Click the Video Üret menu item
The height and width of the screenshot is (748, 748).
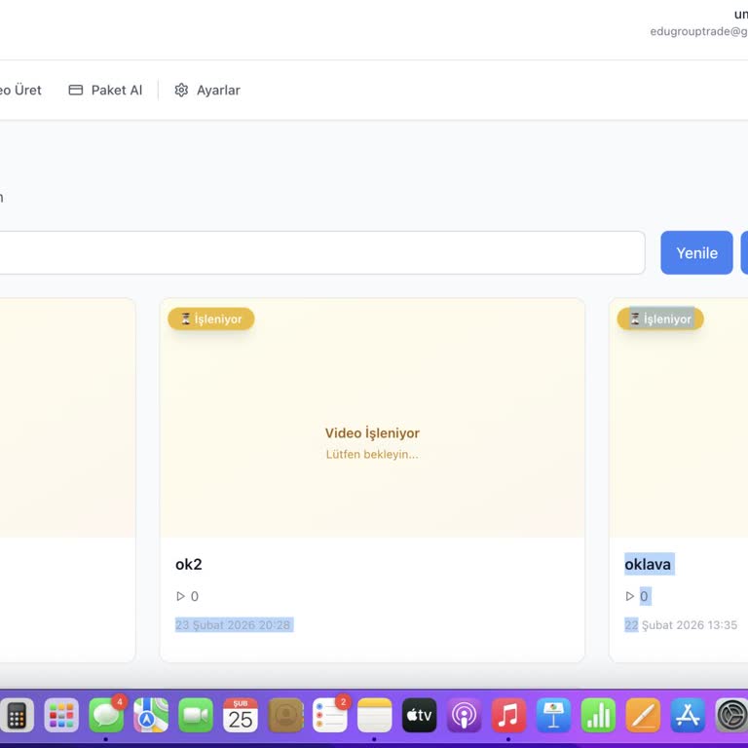click(20, 90)
